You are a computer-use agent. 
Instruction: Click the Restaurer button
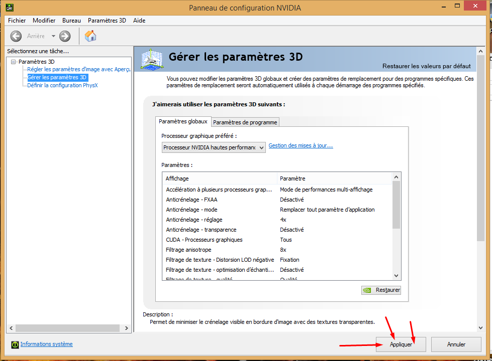pos(381,290)
